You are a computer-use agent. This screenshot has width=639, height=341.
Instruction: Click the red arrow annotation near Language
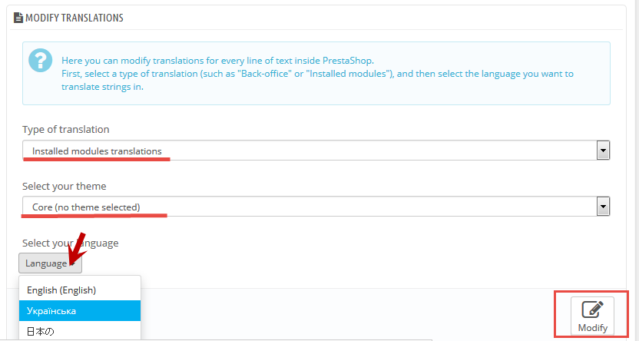tap(77, 250)
